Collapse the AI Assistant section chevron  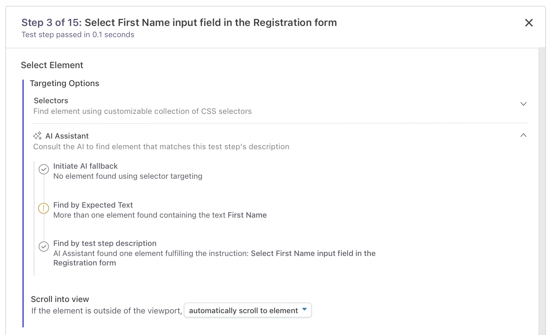523,135
